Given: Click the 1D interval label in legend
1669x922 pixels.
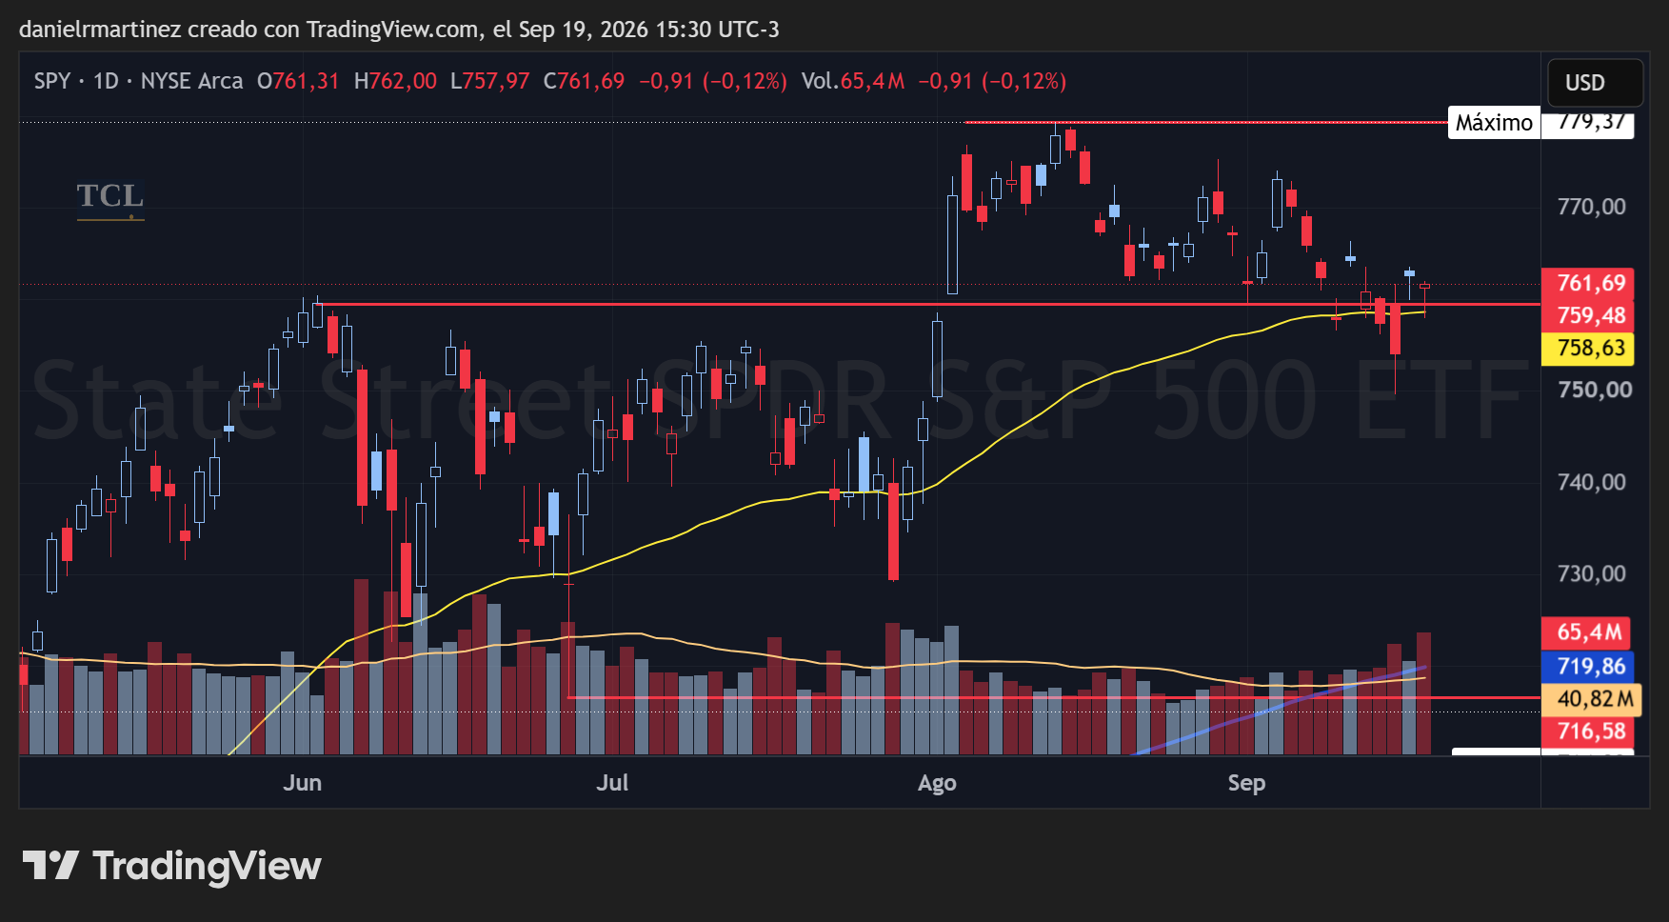Looking at the screenshot, I should pyautogui.click(x=106, y=81).
